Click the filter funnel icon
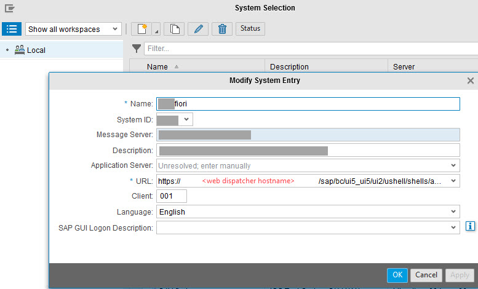 point(137,49)
